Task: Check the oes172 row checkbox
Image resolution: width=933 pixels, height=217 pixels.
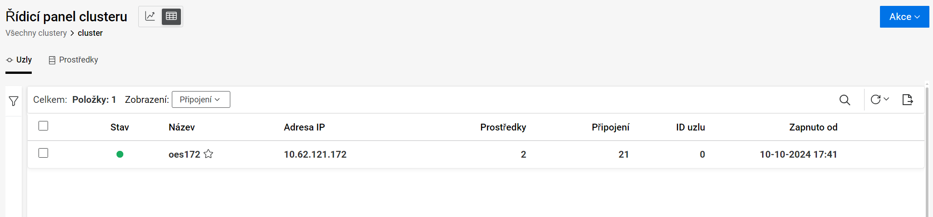Action: pyautogui.click(x=44, y=153)
